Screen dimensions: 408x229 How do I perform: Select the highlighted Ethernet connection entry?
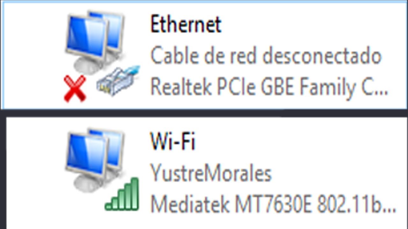(x=204, y=55)
